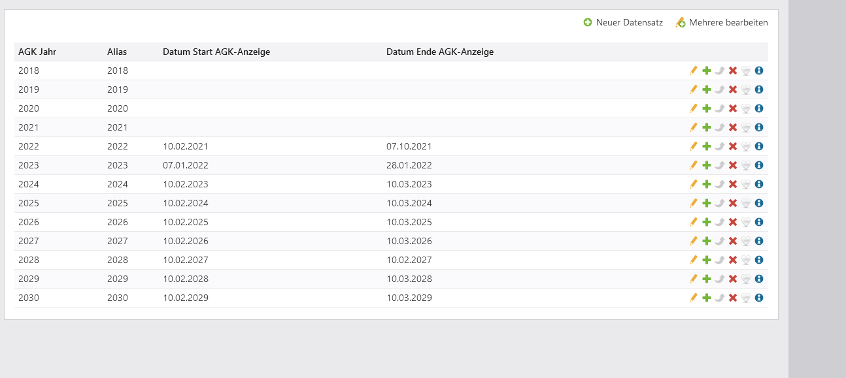Viewport: 846px width, 378px height.
Task: Click "Datum Start AGK-Anzeige" column header
Action: tap(216, 52)
